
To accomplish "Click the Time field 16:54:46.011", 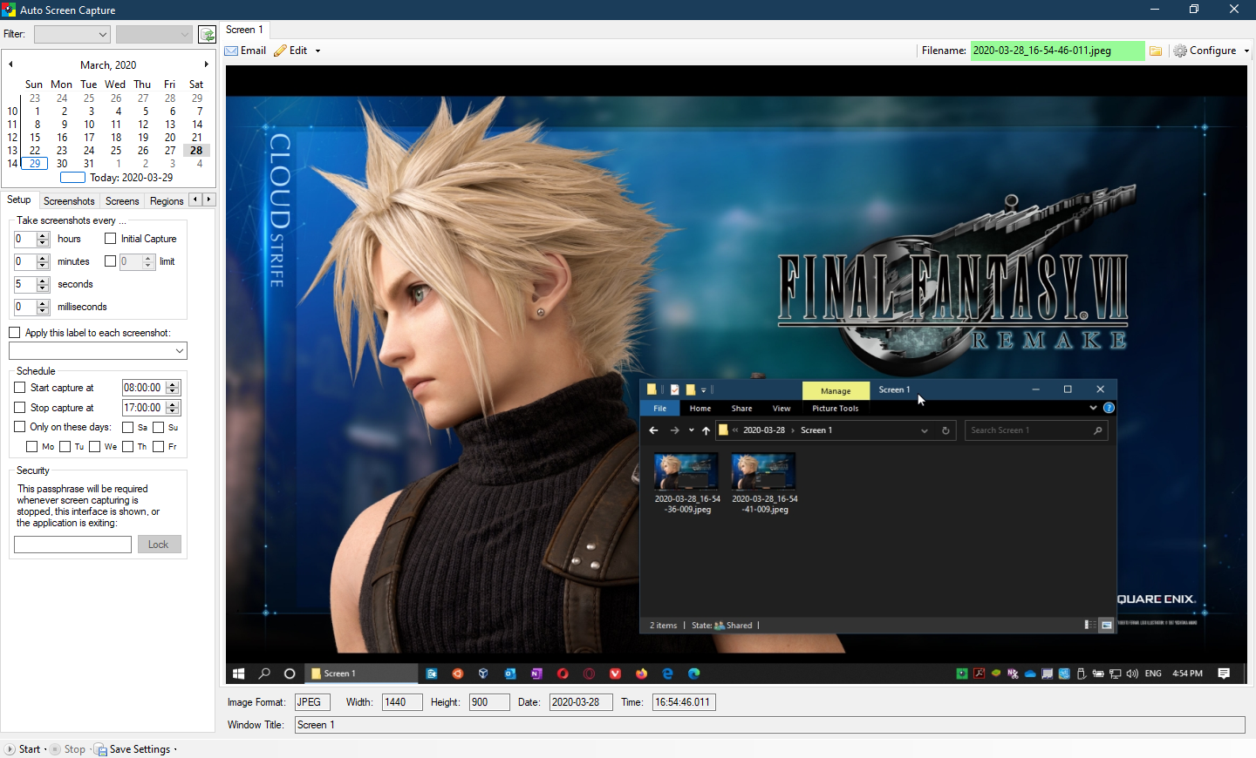I will tap(684, 702).
